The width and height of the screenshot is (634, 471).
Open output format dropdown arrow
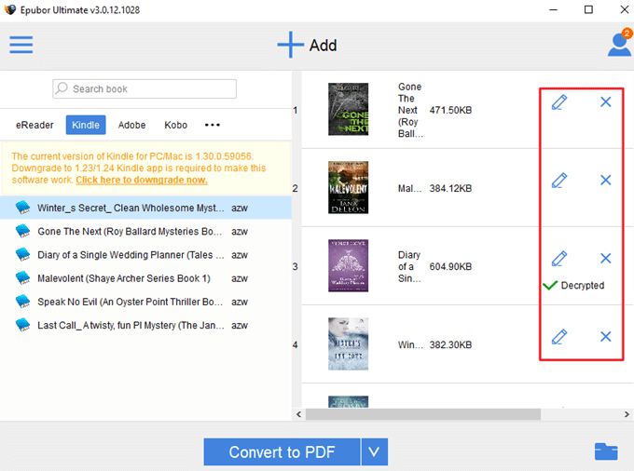375,451
